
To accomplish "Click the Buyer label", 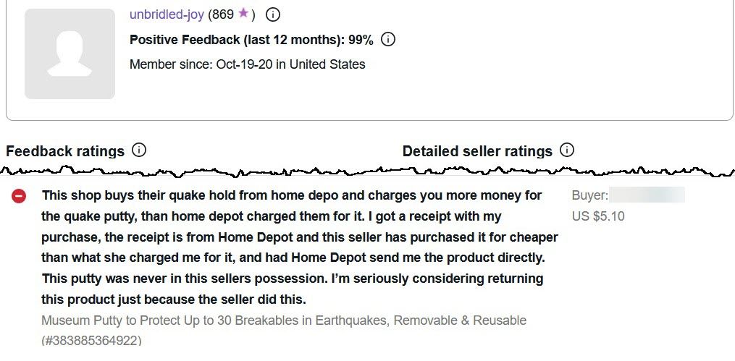I will click(x=589, y=195).
